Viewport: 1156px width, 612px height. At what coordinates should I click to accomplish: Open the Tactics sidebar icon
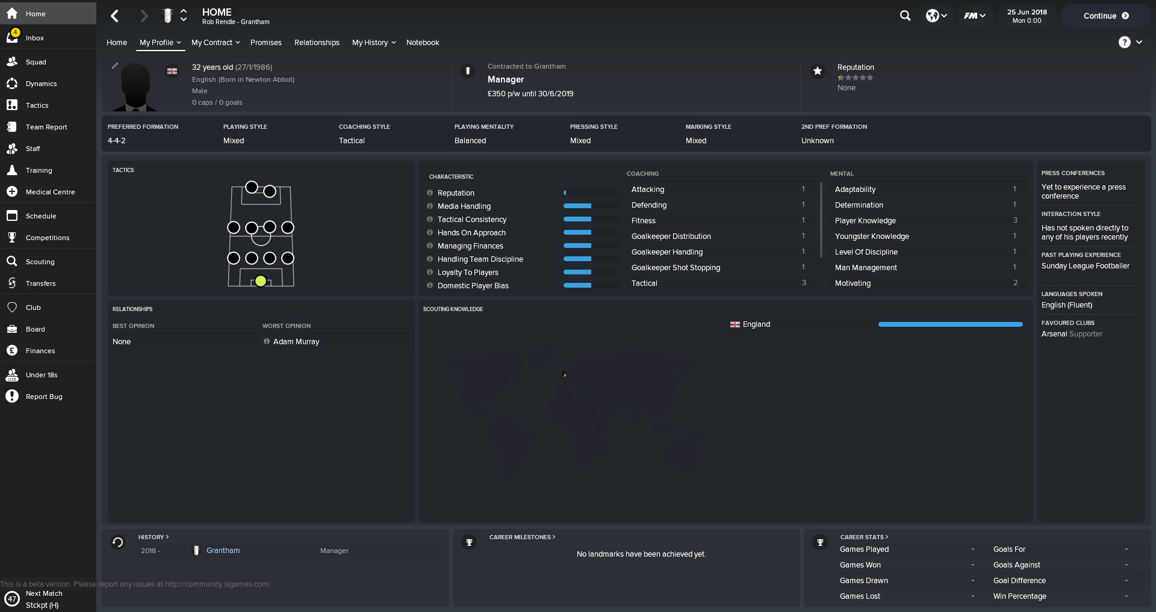(x=12, y=105)
